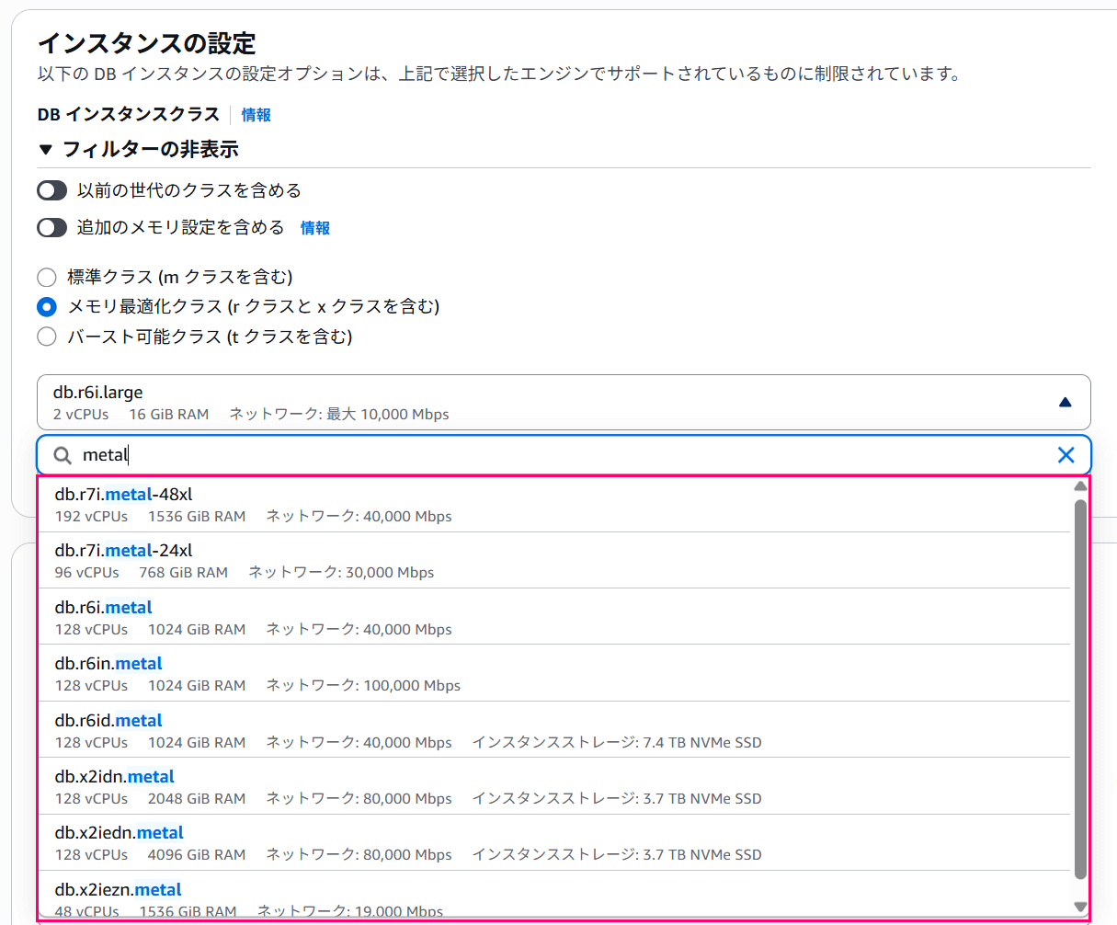Choose db.x2iezn.metal option

[553, 895]
